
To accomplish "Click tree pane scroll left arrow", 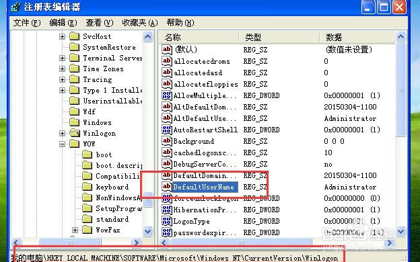I will (16, 243).
